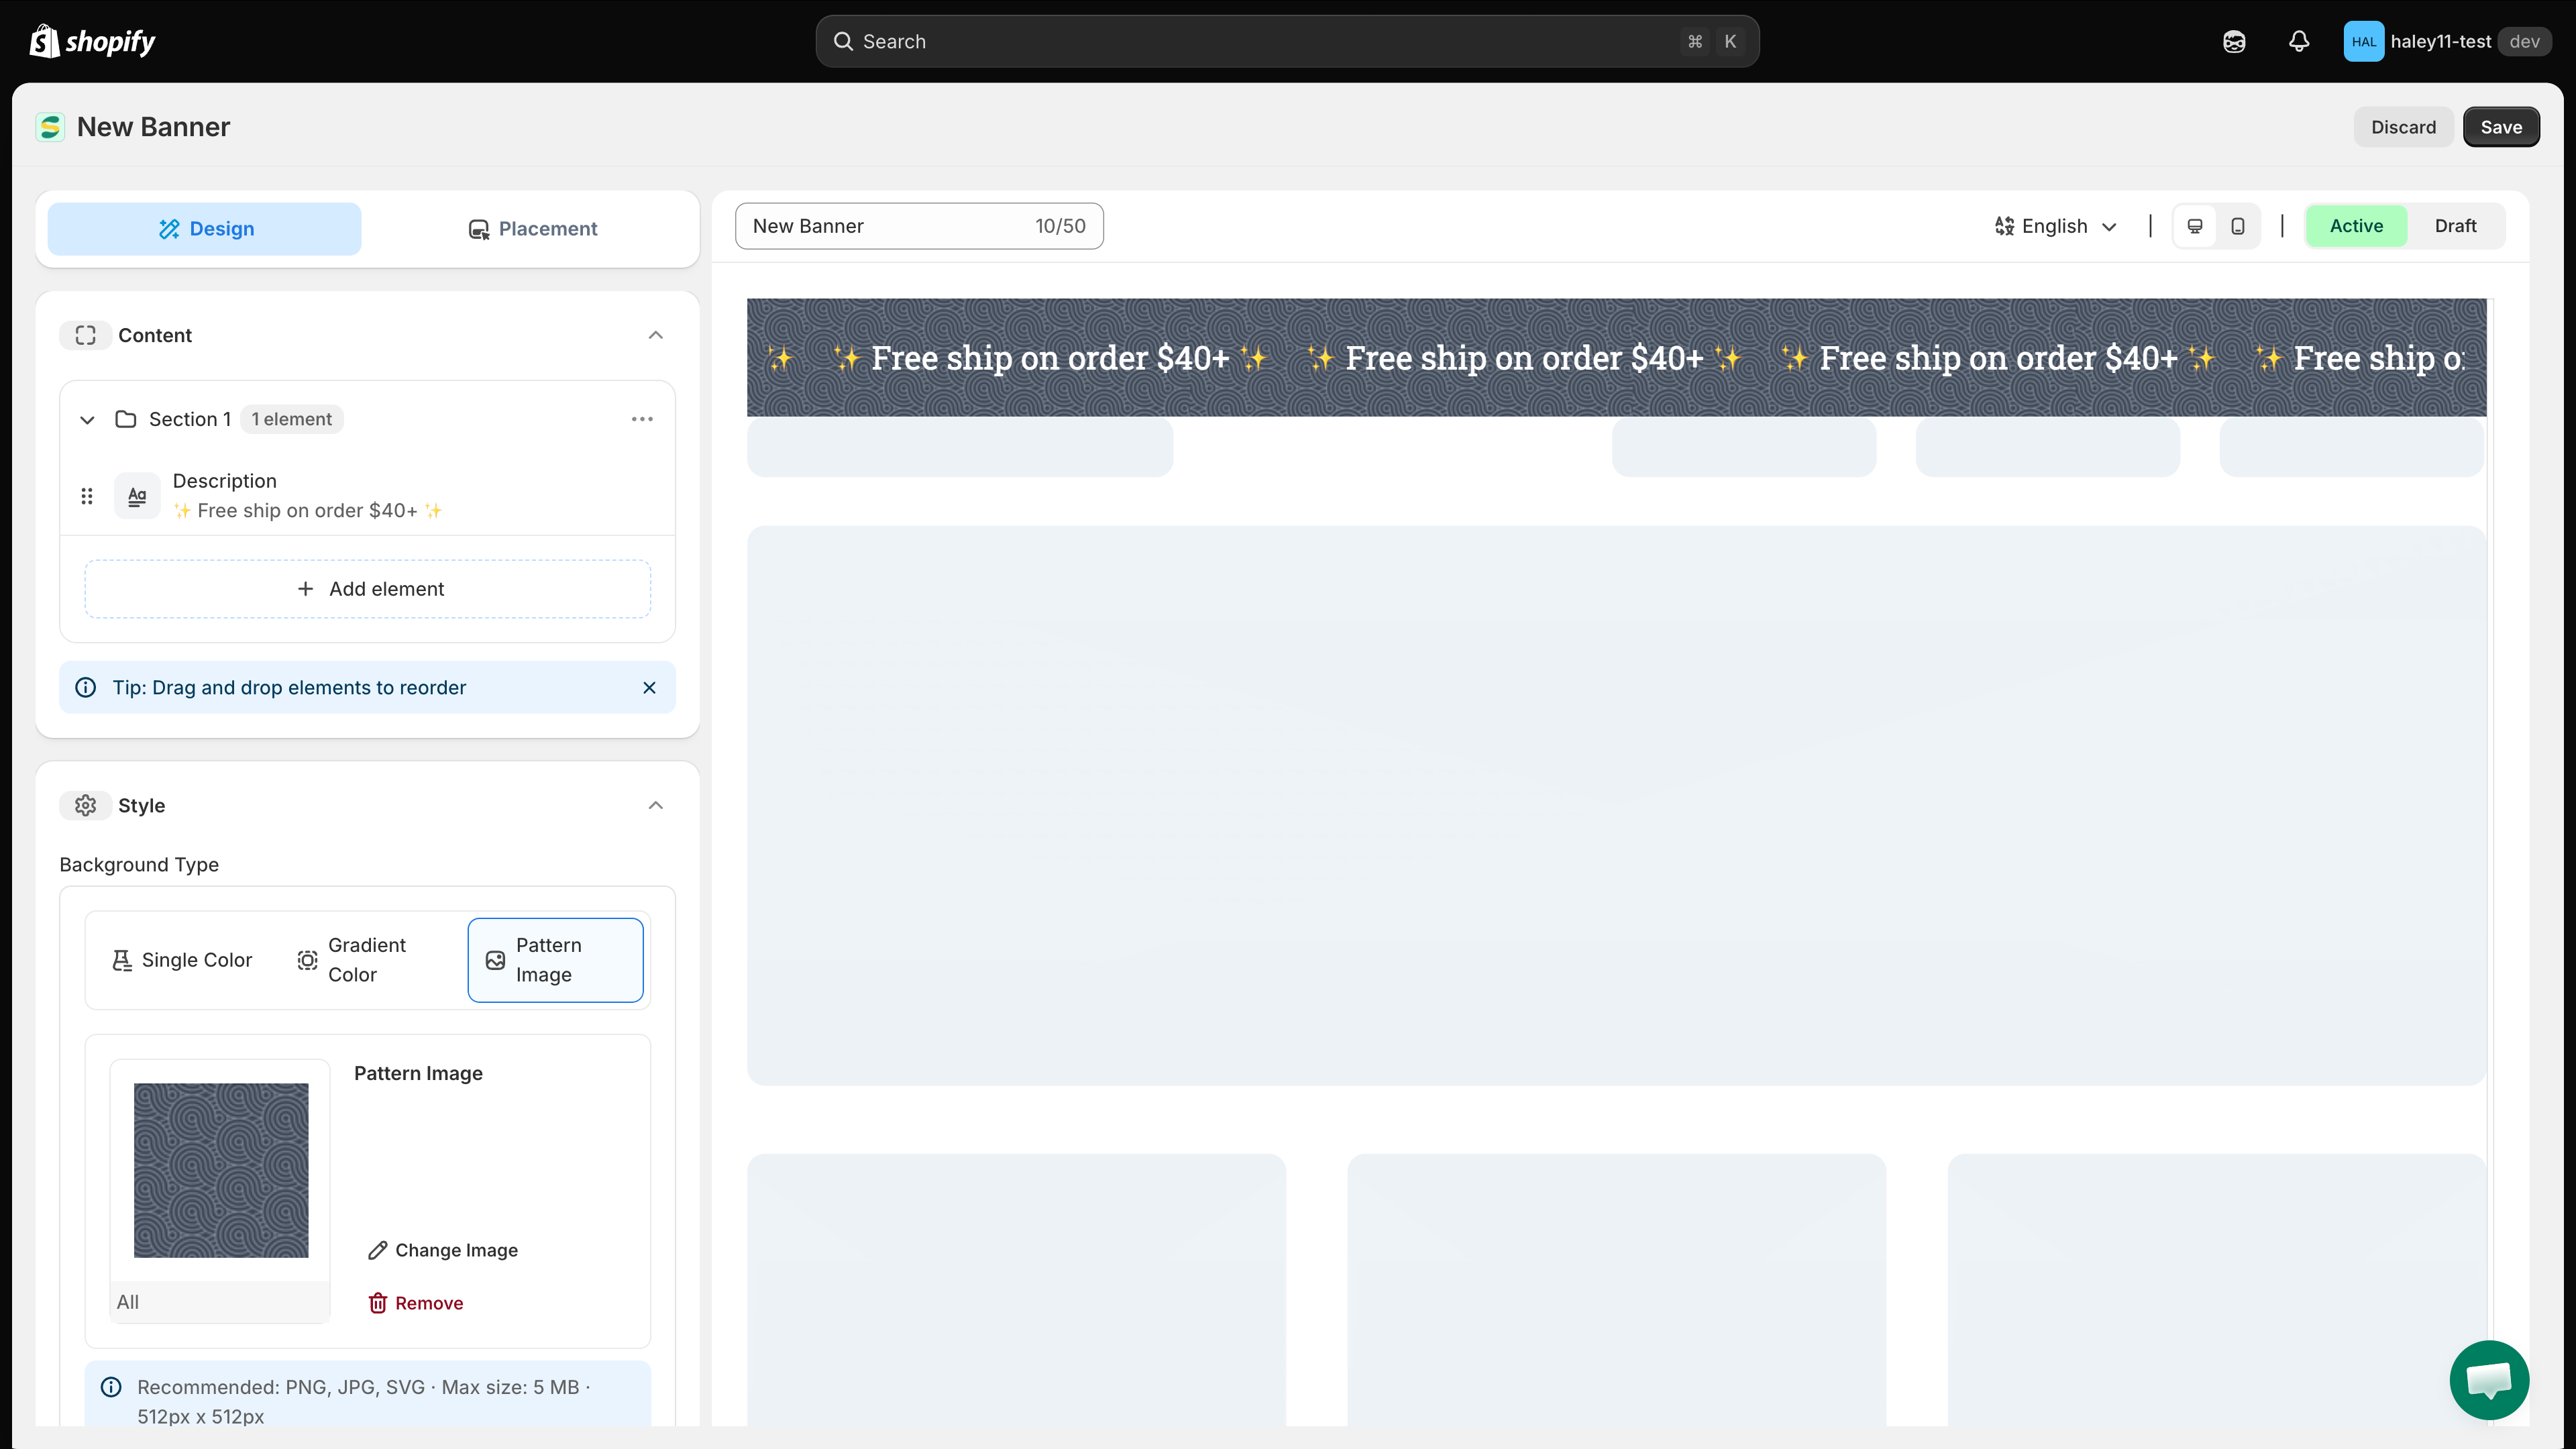Click the Save button

pyautogui.click(x=2501, y=127)
